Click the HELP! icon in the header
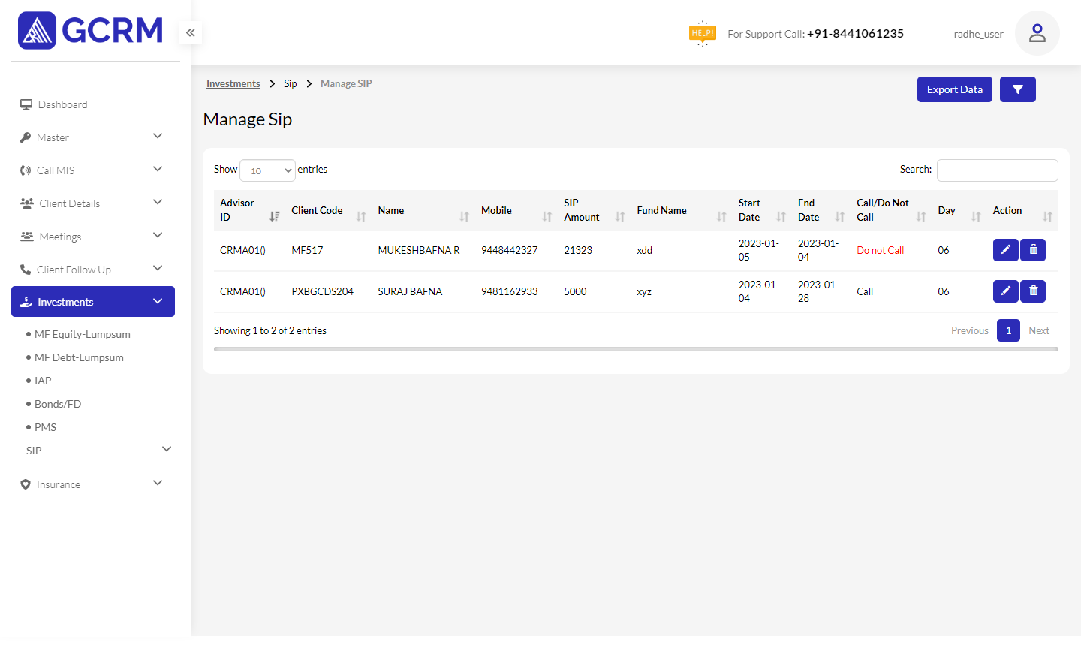The image size is (1081, 663). tap(702, 33)
